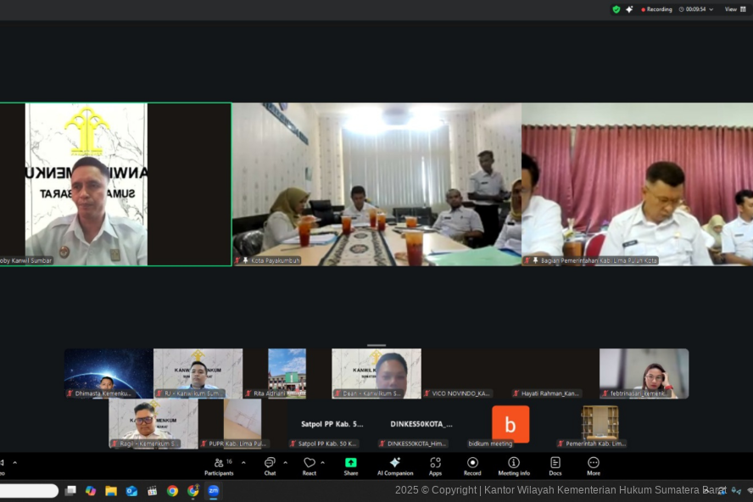Open the Chat panel
The image size is (753, 502).
270,466
